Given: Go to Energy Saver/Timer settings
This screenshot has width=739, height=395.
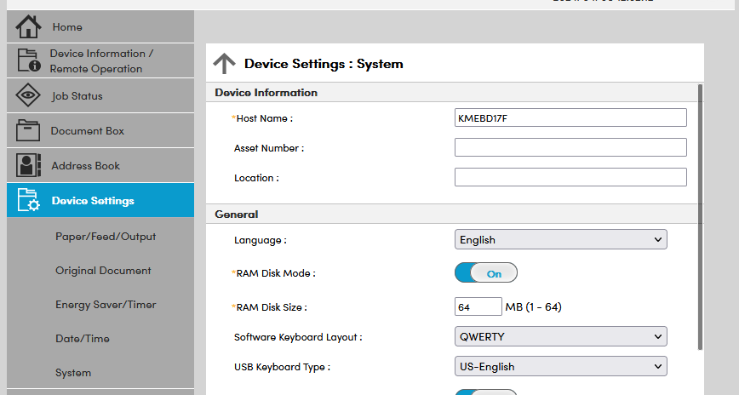Looking at the screenshot, I should 106,305.
